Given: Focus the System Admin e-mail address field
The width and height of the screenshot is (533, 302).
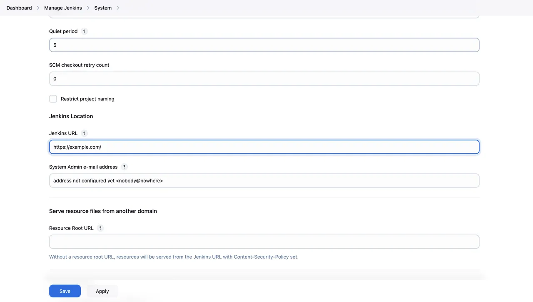Looking at the screenshot, I should click(264, 181).
